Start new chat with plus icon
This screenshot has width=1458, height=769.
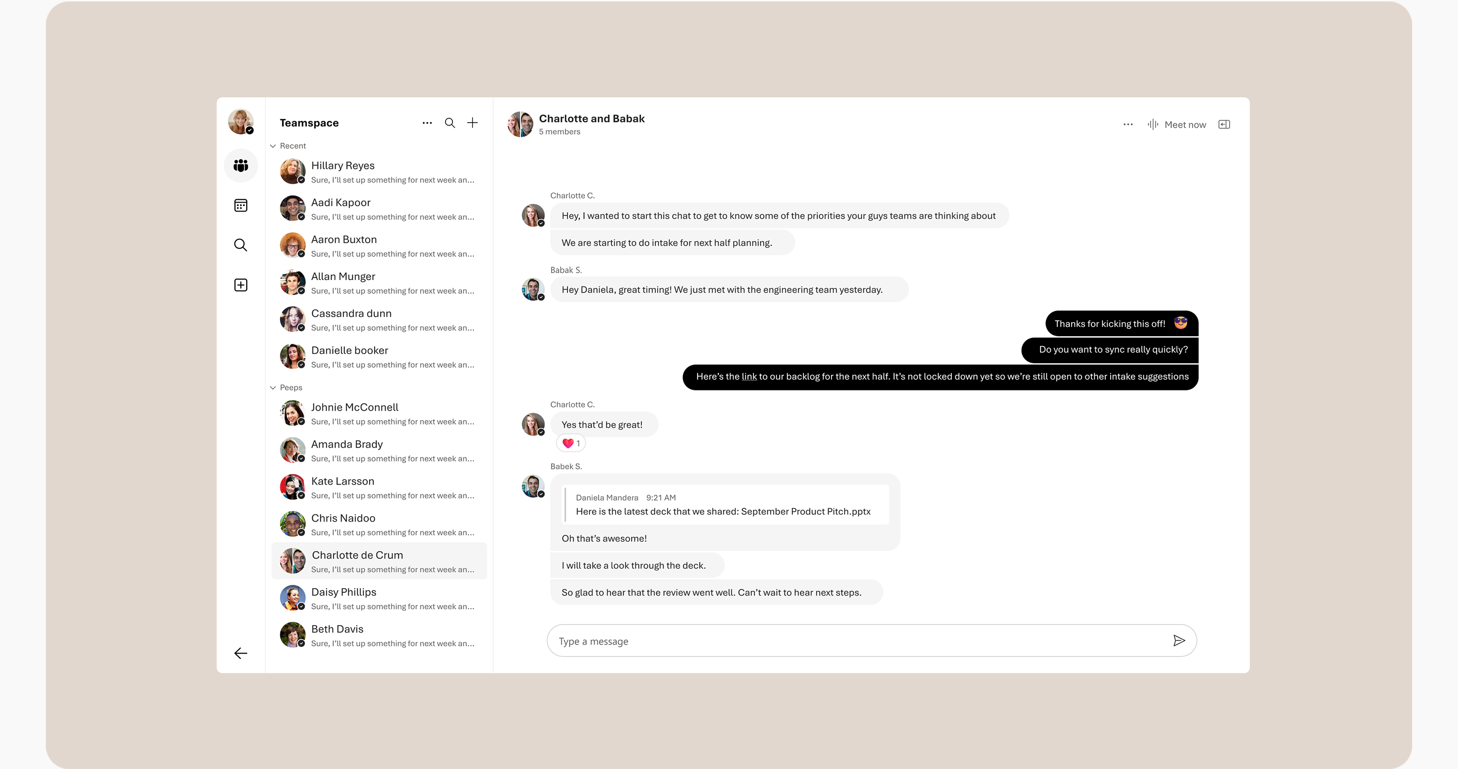(x=473, y=123)
